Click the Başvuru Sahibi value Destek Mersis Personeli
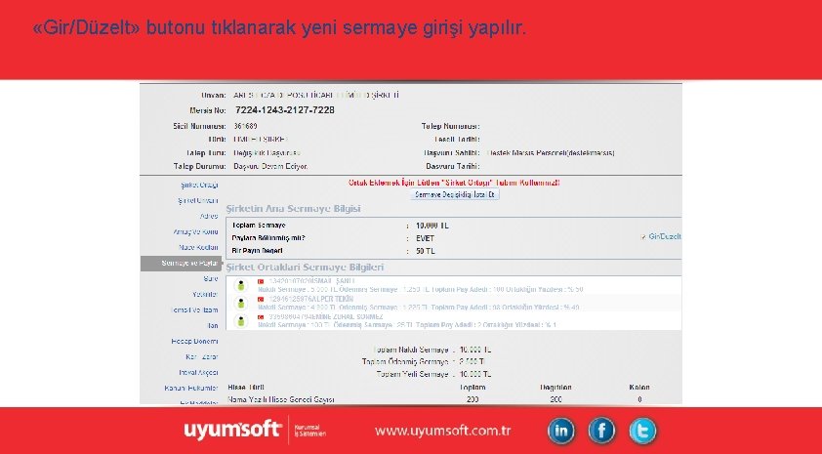 click(551, 153)
